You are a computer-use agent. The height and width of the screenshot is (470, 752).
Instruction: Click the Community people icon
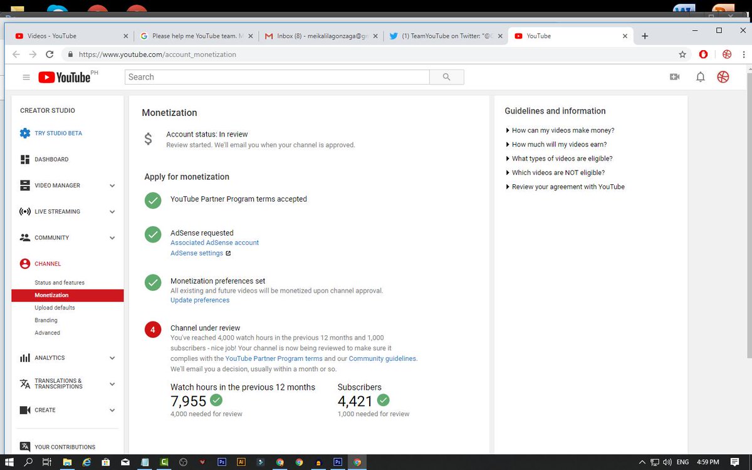pyautogui.click(x=25, y=238)
